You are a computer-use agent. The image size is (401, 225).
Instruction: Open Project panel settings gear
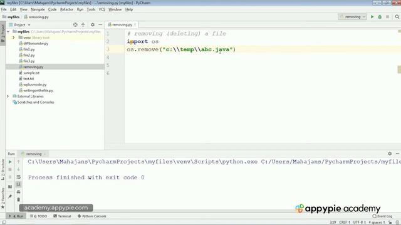(93, 25)
